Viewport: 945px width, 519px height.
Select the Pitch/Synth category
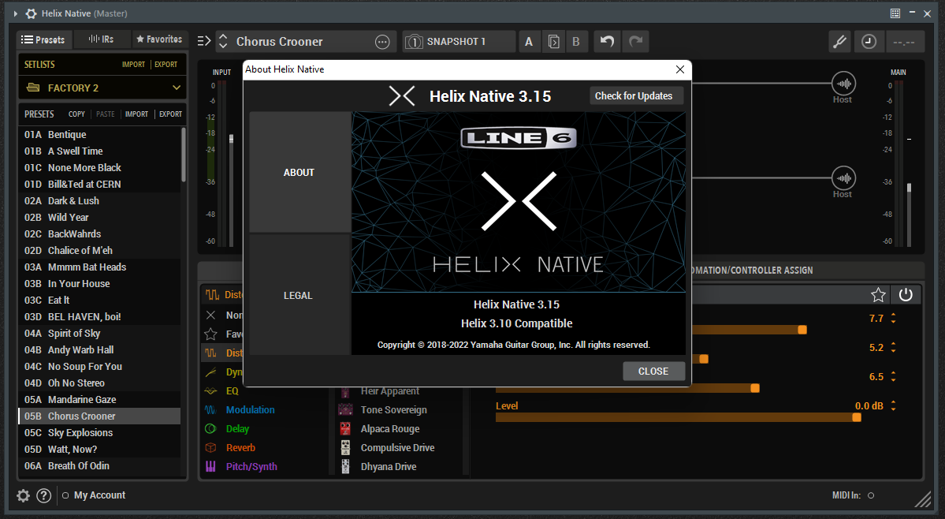[251, 467]
